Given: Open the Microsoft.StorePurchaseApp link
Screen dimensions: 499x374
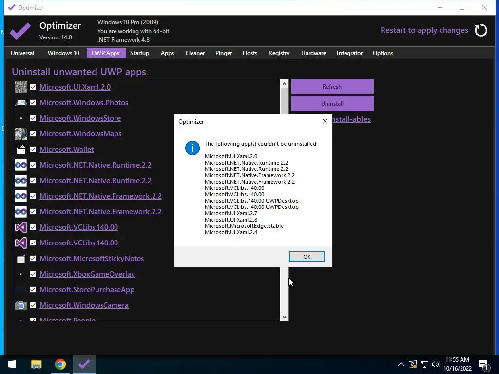Looking at the screenshot, I should [87, 289].
